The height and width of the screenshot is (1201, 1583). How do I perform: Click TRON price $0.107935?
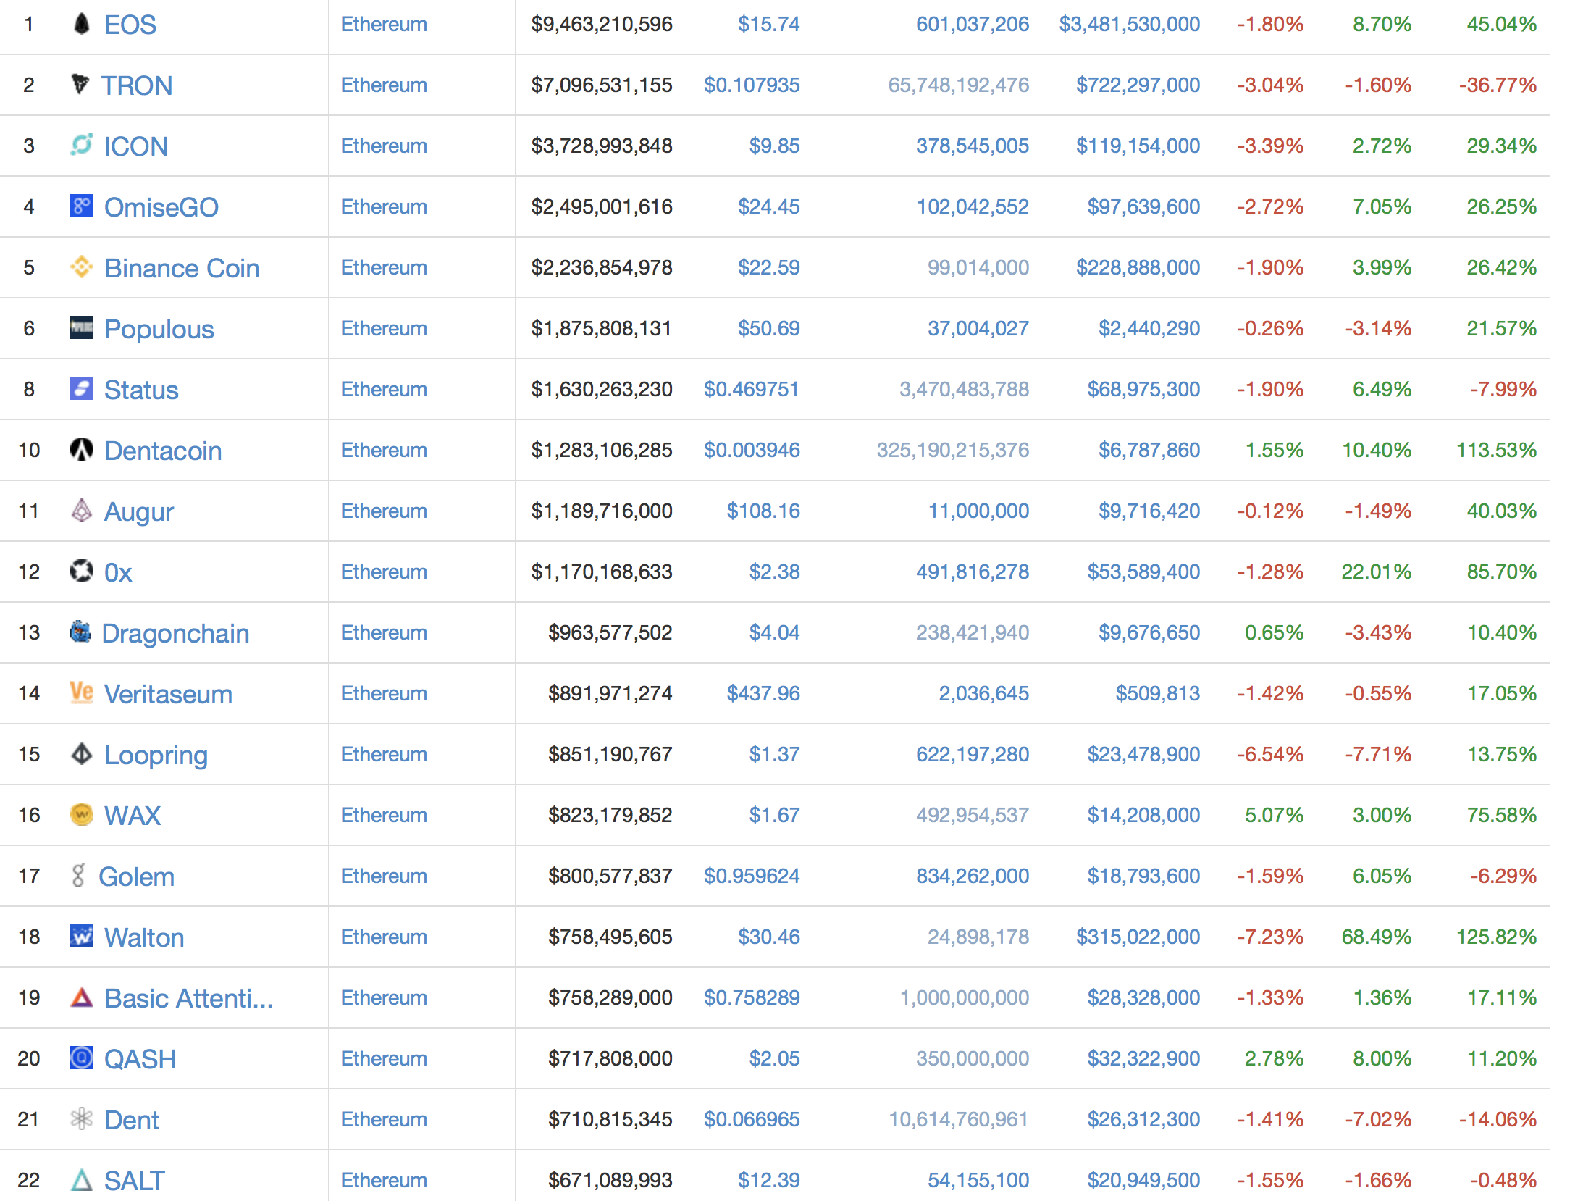coord(752,85)
